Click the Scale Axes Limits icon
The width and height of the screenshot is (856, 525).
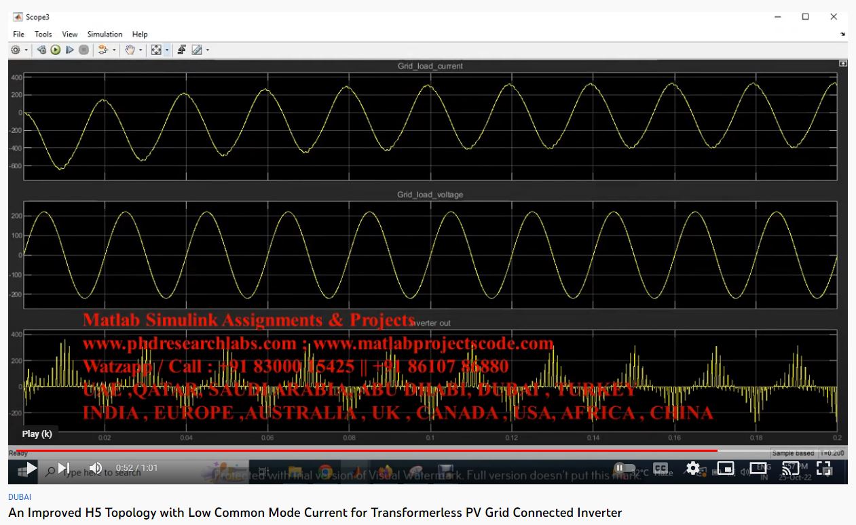point(156,50)
